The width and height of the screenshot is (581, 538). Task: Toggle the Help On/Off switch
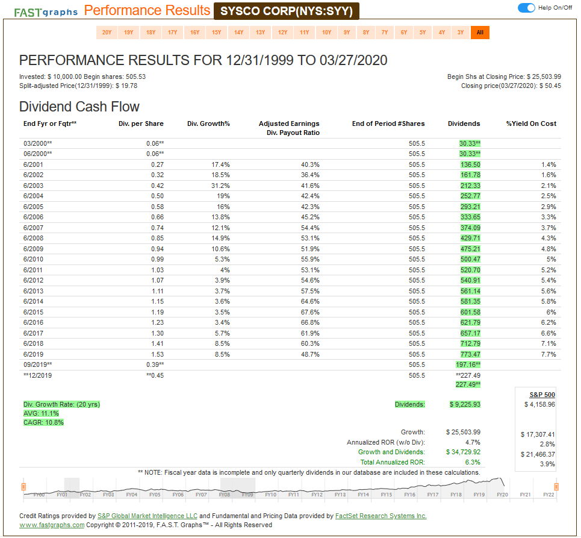pos(526,8)
